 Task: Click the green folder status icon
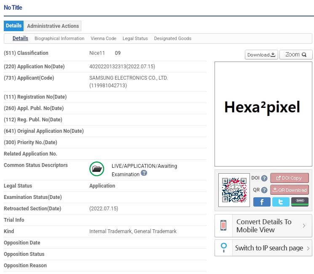point(97,169)
